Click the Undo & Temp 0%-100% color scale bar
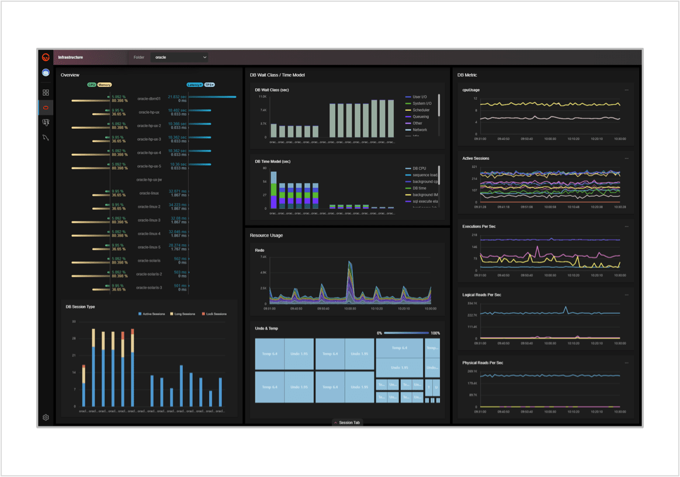 coord(407,333)
